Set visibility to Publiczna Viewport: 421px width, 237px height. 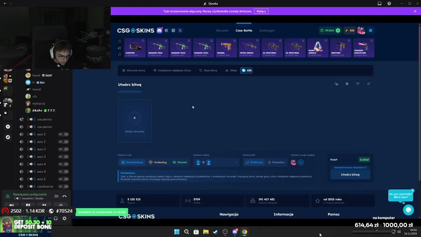coord(254,162)
